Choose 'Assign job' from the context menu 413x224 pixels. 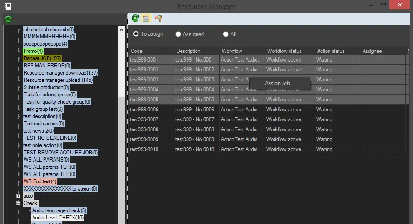(277, 83)
